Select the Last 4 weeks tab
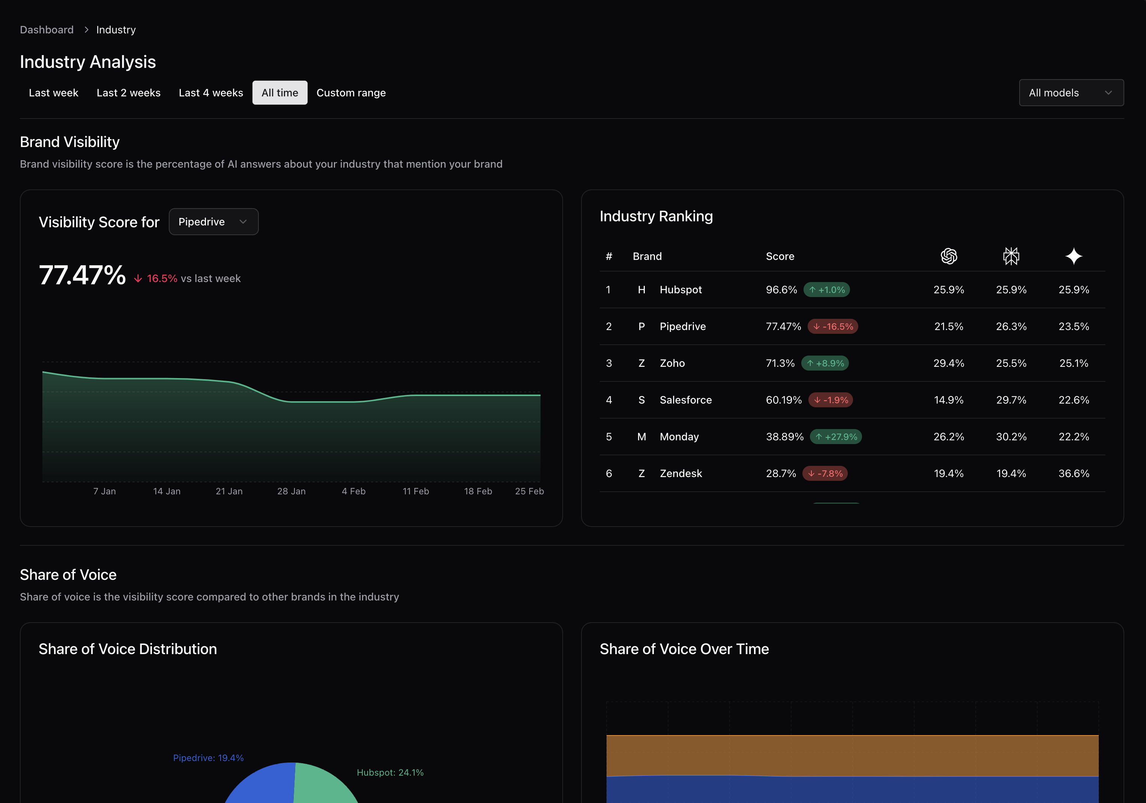 coord(211,93)
